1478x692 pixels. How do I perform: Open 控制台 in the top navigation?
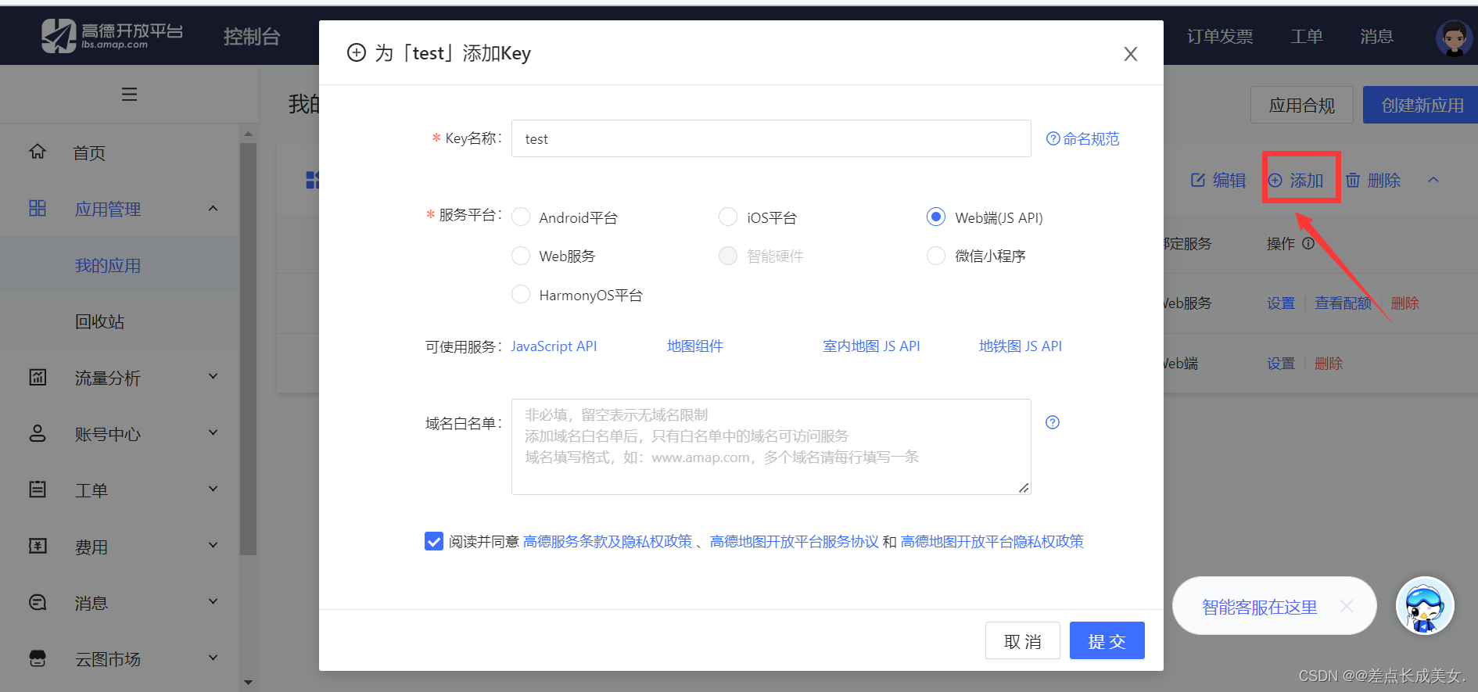[x=252, y=37]
